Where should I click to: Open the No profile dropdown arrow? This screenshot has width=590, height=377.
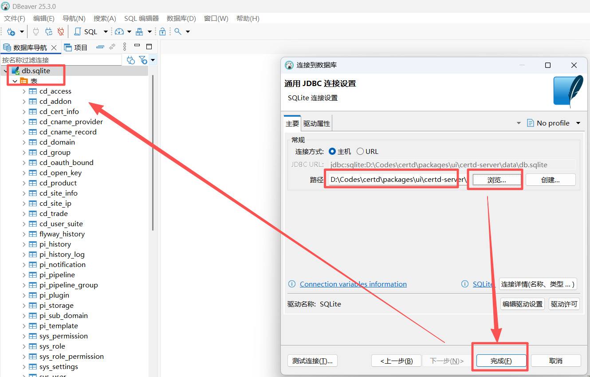point(578,123)
